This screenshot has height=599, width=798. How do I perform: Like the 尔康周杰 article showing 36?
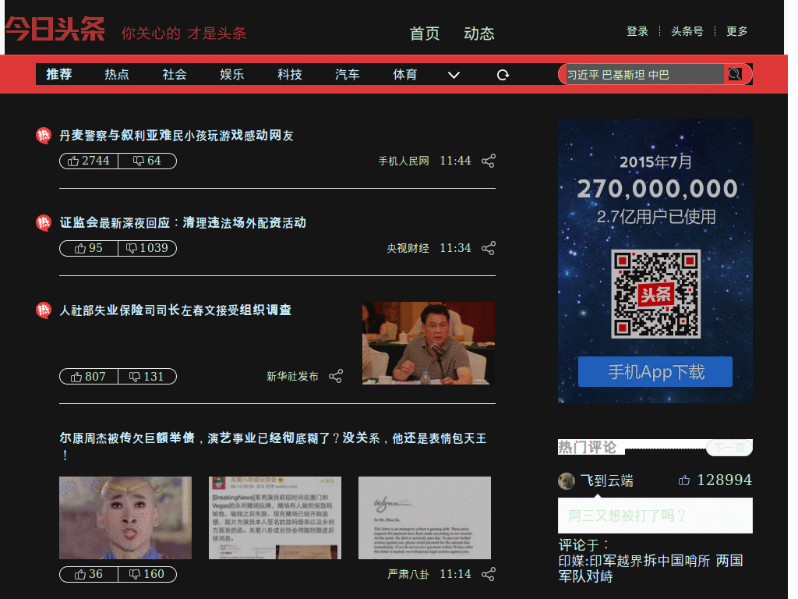tap(89, 574)
